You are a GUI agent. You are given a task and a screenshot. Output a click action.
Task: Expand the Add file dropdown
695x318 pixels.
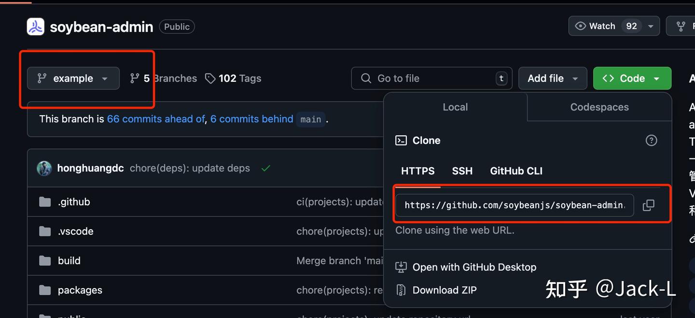pos(553,78)
